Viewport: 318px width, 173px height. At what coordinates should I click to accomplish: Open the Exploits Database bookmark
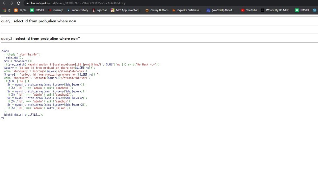pyautogui.click(x=187, y=10)
